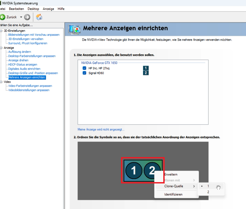Image resolution: width=246 pixels, height=209 pixels.
Task: Open 3D-Einstellungen verwalten
Action: (x=26, y=39)
